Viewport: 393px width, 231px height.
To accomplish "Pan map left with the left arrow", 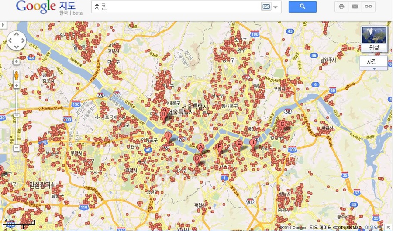I will 10,40.
